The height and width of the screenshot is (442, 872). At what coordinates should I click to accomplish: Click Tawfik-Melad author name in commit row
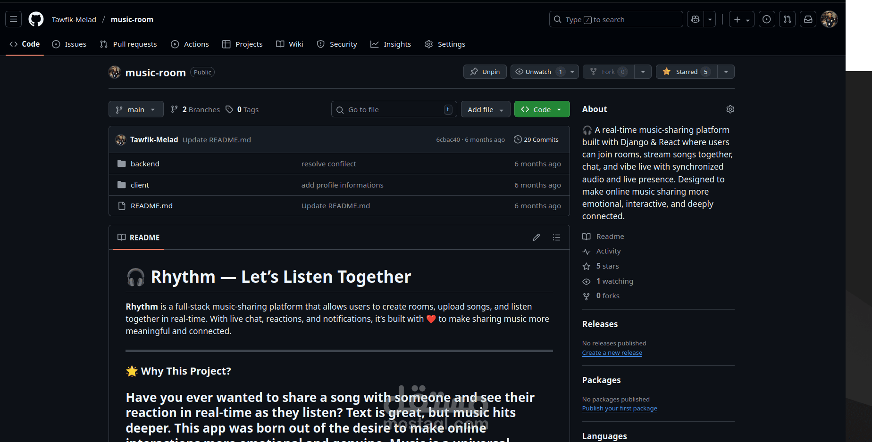tap(154, 139)
